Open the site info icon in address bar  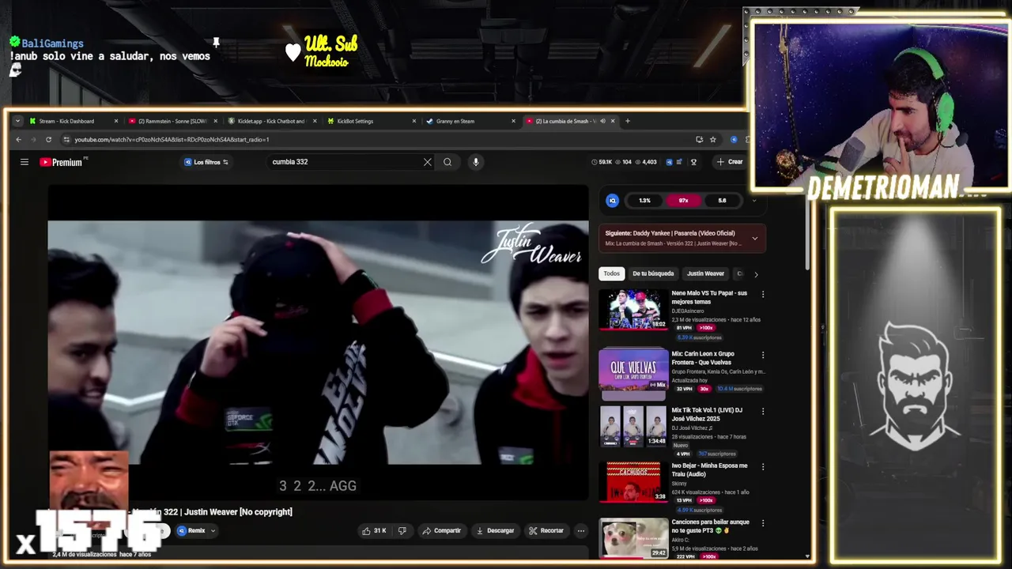(67, 140)
